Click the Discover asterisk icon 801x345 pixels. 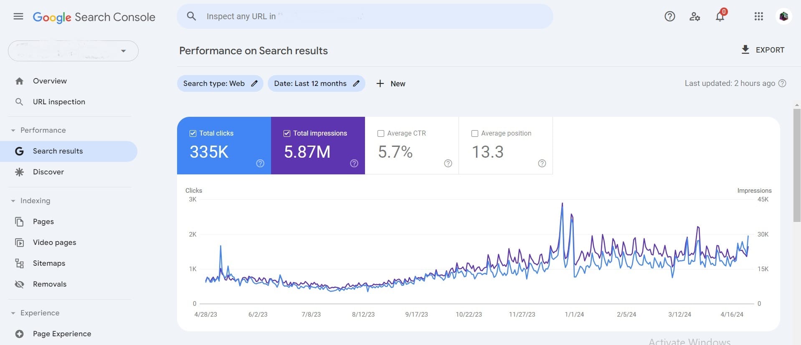(x=19, y=172)
